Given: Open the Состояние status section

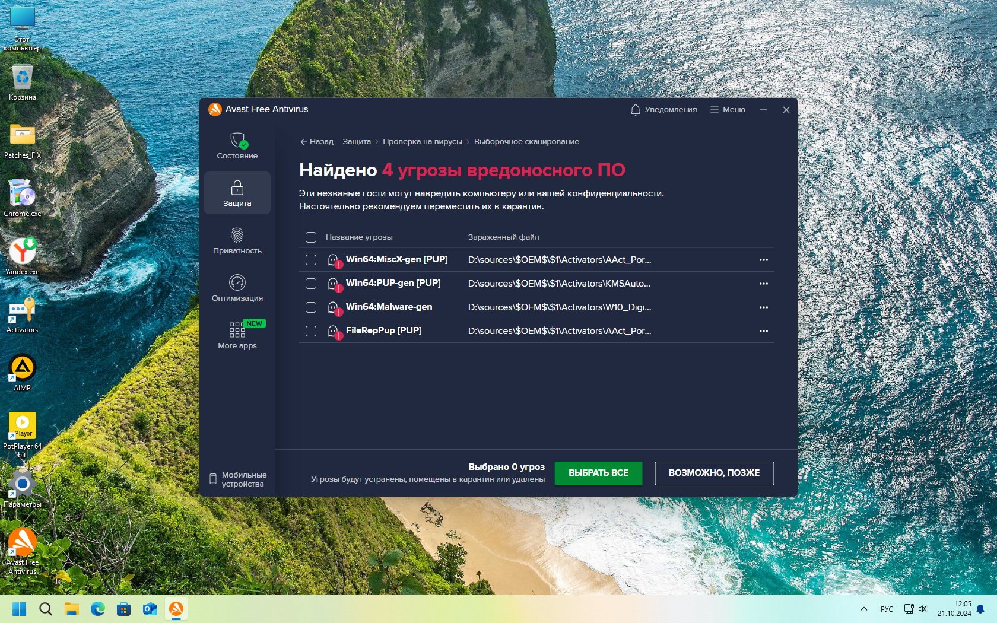Looking at the screenshot, I should point(237,146).
